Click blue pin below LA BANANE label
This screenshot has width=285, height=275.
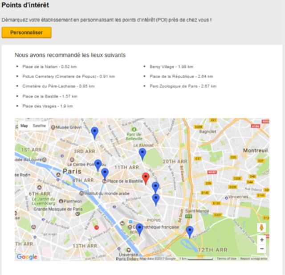[x=142, y=154]
